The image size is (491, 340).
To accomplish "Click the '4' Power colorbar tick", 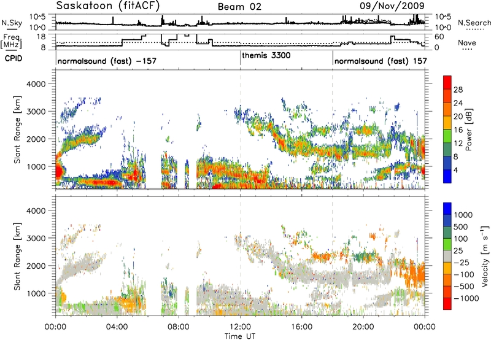I will pyautogui.click(x=455, y=170).
